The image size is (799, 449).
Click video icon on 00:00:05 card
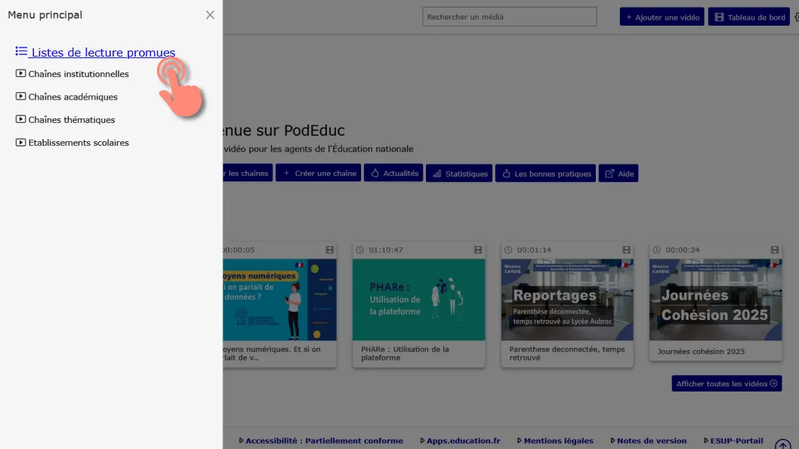pos(330,250)
